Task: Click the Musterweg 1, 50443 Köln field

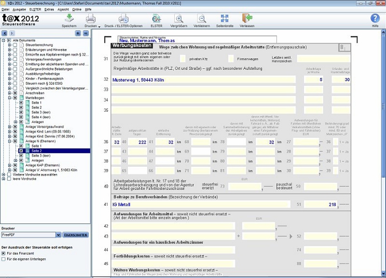Action: 203,80
